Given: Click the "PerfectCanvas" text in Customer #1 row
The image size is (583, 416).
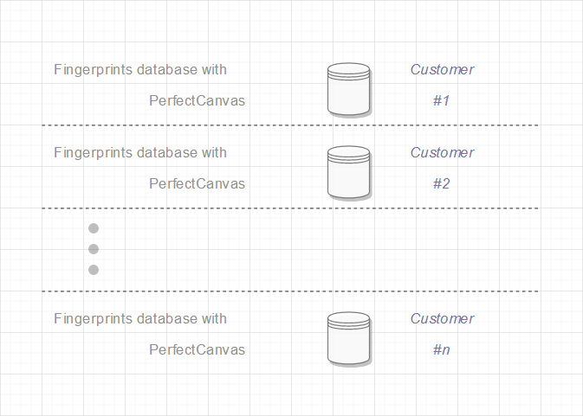Looking at the screenshot, I should pos(197,100).
